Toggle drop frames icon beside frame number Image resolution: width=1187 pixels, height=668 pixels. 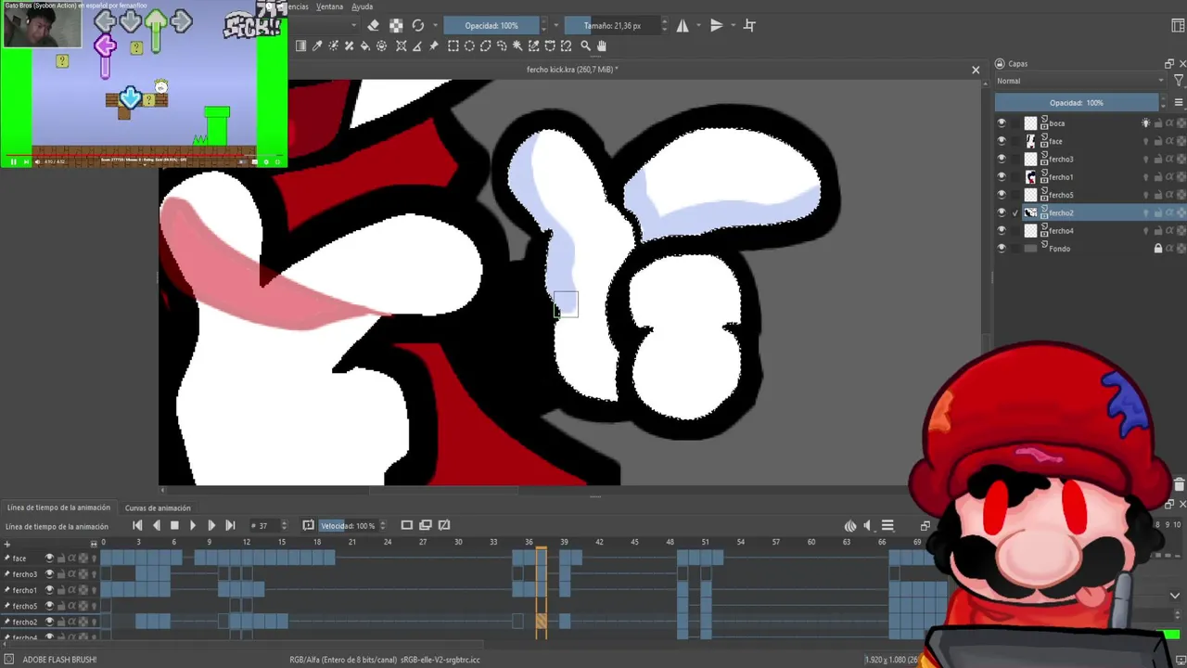[308, 525]
